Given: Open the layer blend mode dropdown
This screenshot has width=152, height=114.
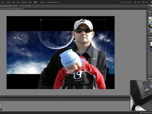Looking at the screenshot, I should point(150,40).
